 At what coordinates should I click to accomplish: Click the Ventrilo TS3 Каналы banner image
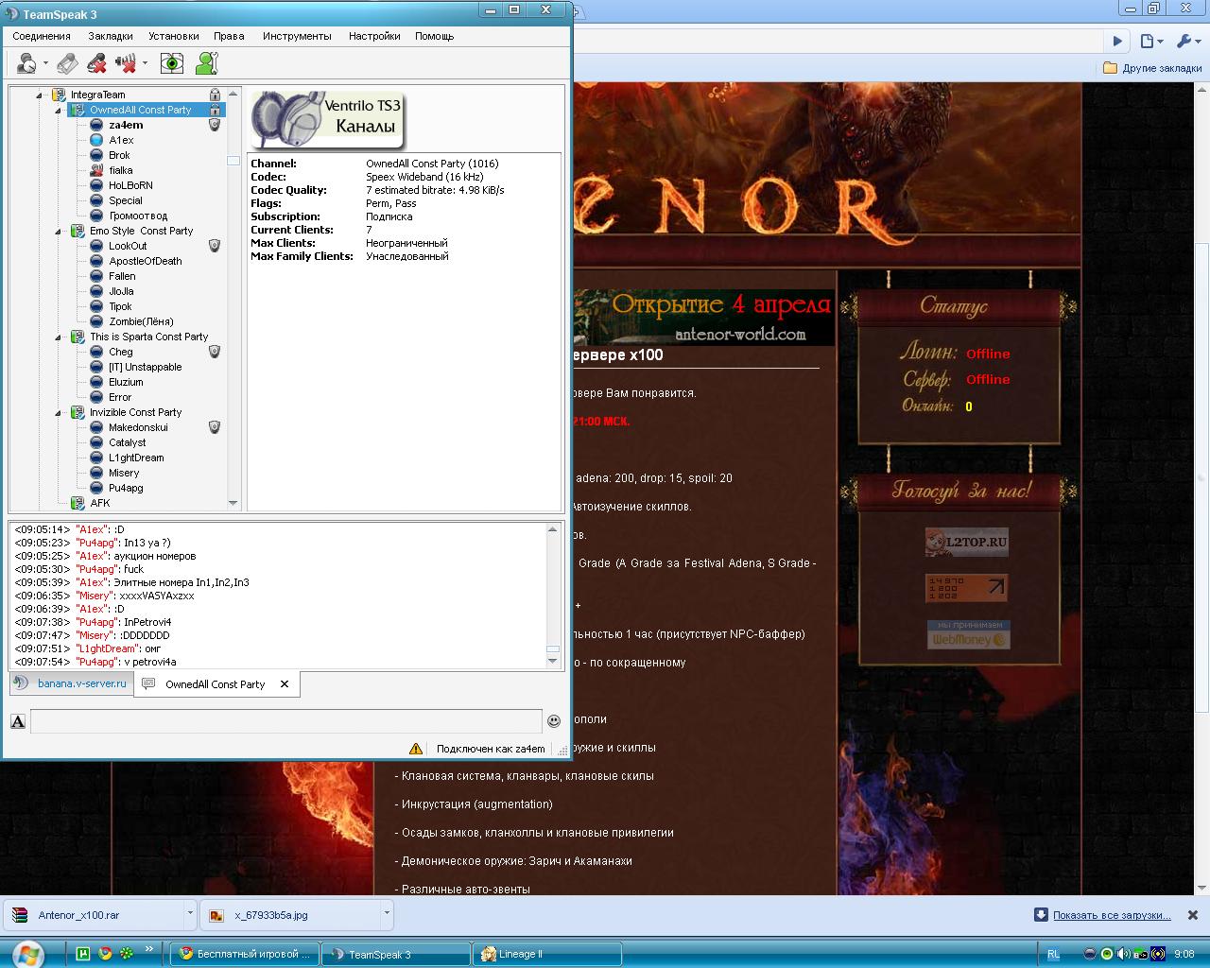[x=328, y=119]
